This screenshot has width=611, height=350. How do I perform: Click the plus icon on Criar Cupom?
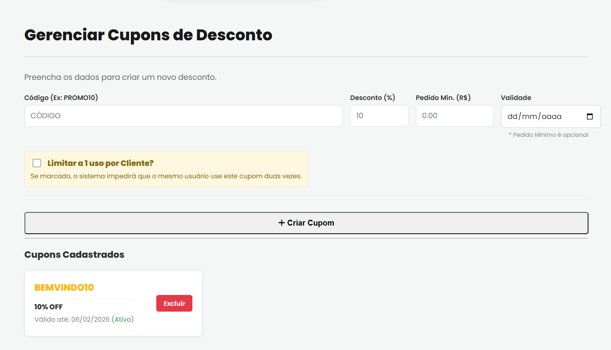tap(281, 223)
